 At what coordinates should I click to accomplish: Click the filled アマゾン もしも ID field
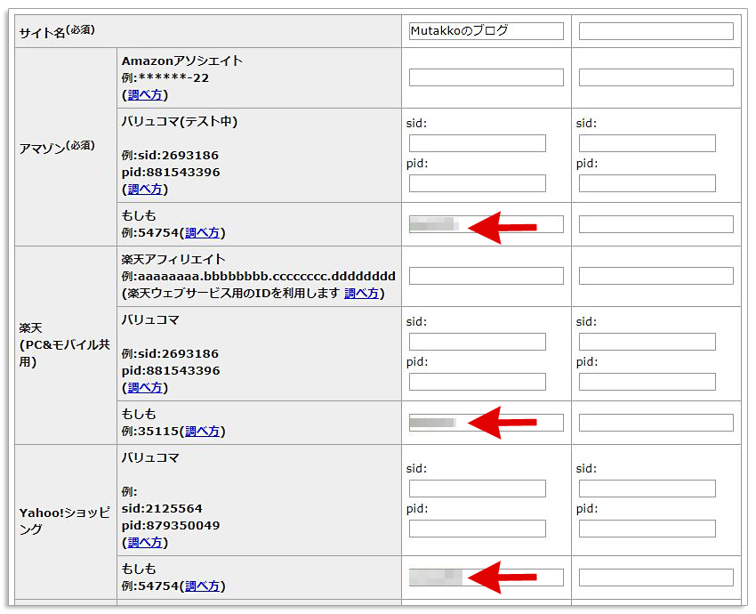click(x=486, y=224)
